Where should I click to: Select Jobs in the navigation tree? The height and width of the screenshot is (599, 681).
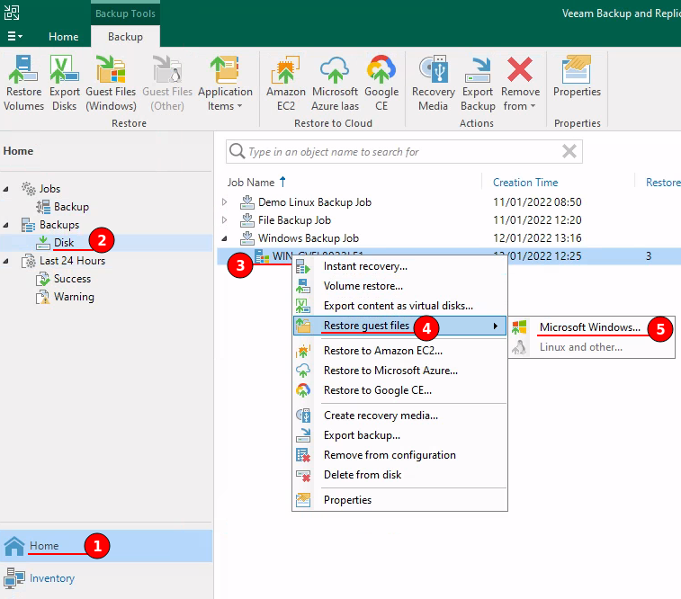(49, 189)
